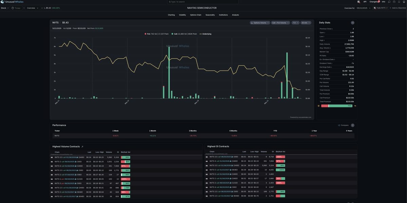The width and height of the screenshot is (407, 203).
Task: Click the put/call 75% sentiment bar
Action: (x=336, y=106)
